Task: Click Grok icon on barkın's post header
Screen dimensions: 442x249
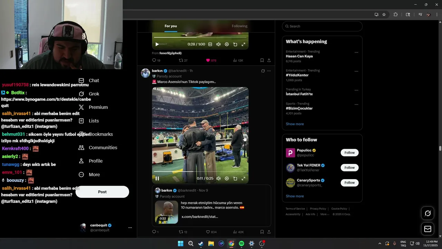Action: click(x=263, y=71)
